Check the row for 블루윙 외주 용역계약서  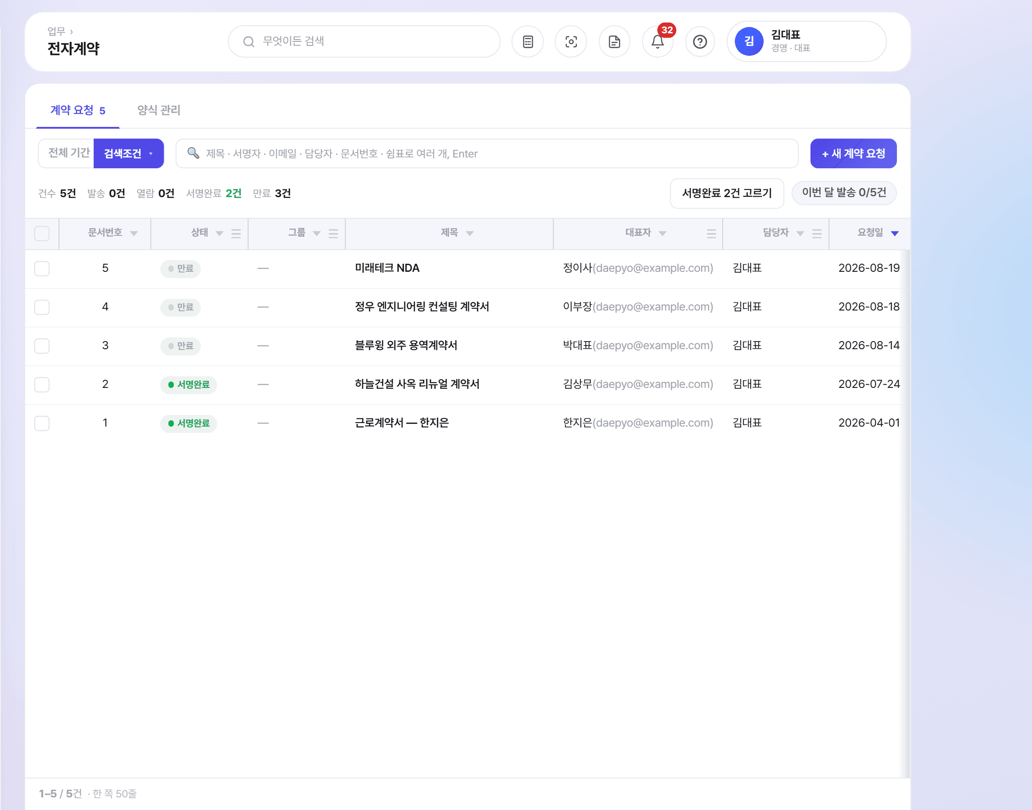pyautogui.click(x=42, y=346)
